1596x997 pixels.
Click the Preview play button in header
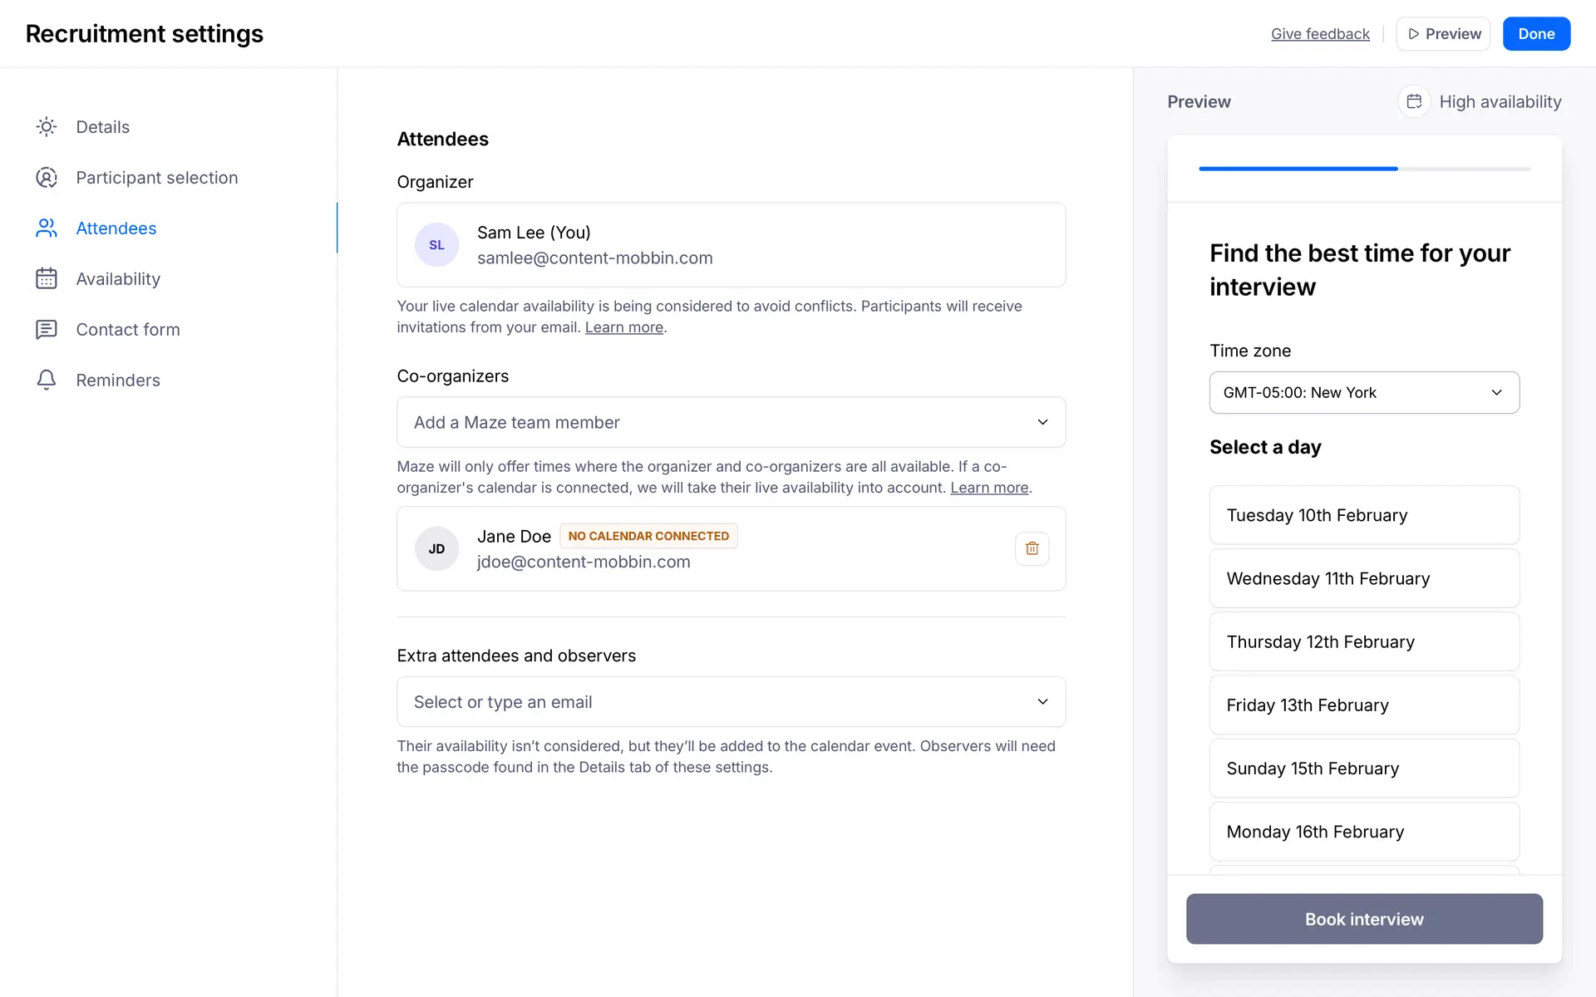click(1444, 34)
